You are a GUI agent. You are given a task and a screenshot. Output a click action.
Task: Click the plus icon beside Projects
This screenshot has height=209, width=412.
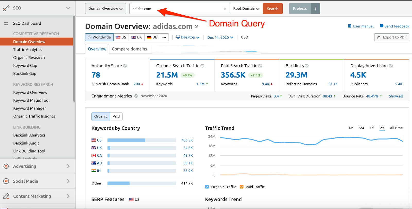pyautogui.click(x=315, y=9)
